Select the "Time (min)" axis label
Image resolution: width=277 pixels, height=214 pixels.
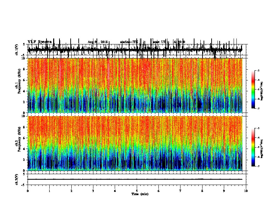tap(140, 194)
